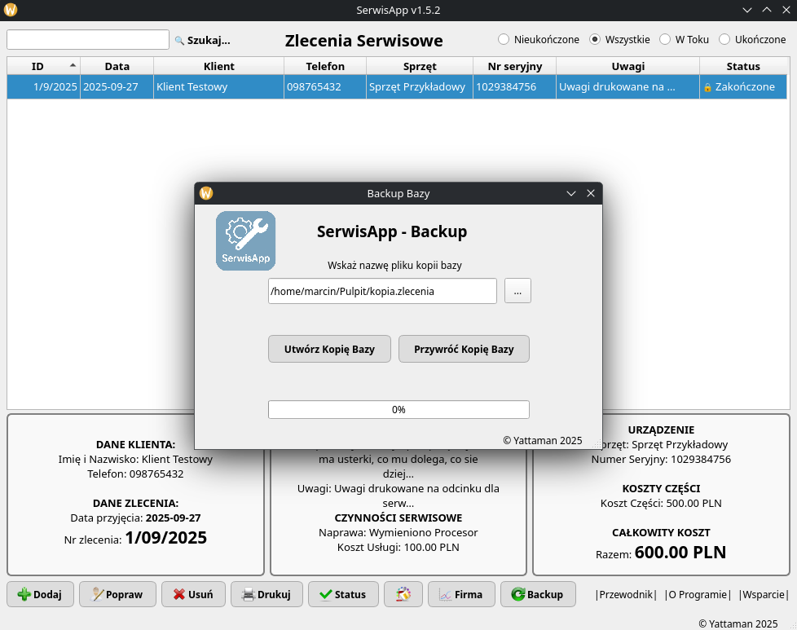This screenshot has width=797, height=630.
Task: Click the Przywróć Kopię Bazy button
Action: tap(464, 349)
